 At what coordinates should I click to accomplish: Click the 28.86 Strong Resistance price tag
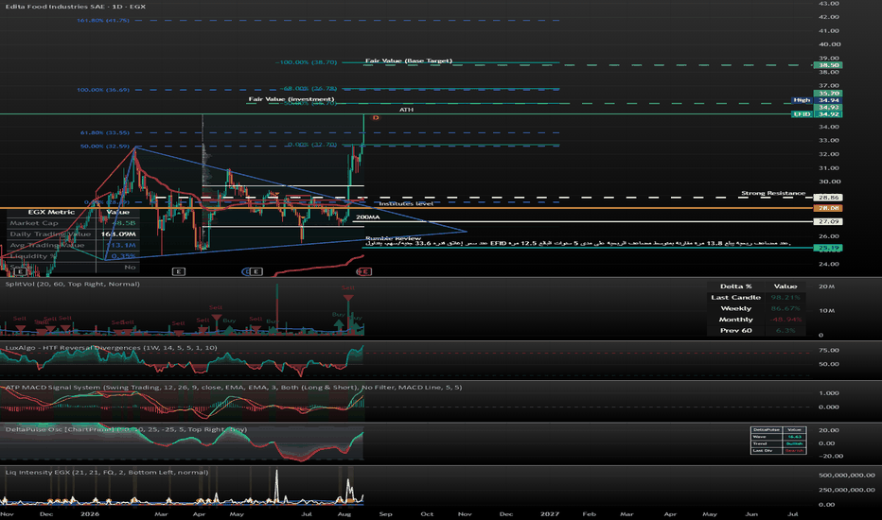click(828, 198)
